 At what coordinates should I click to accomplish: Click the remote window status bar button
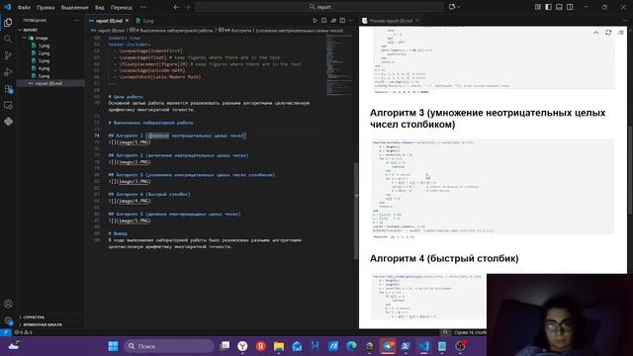click(x=6, y=332)
